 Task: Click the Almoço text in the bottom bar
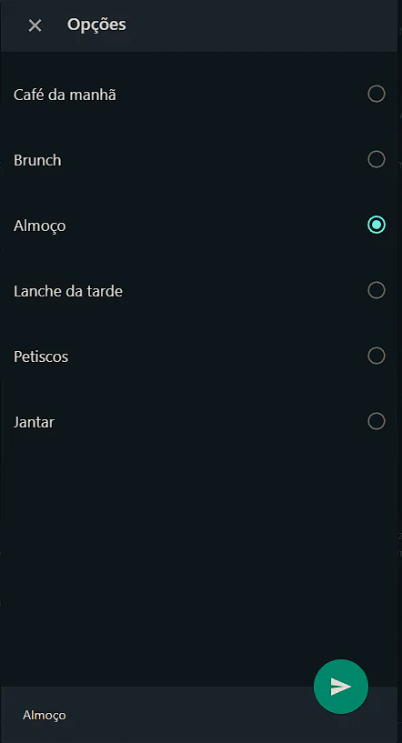click(x=44, y=715)
